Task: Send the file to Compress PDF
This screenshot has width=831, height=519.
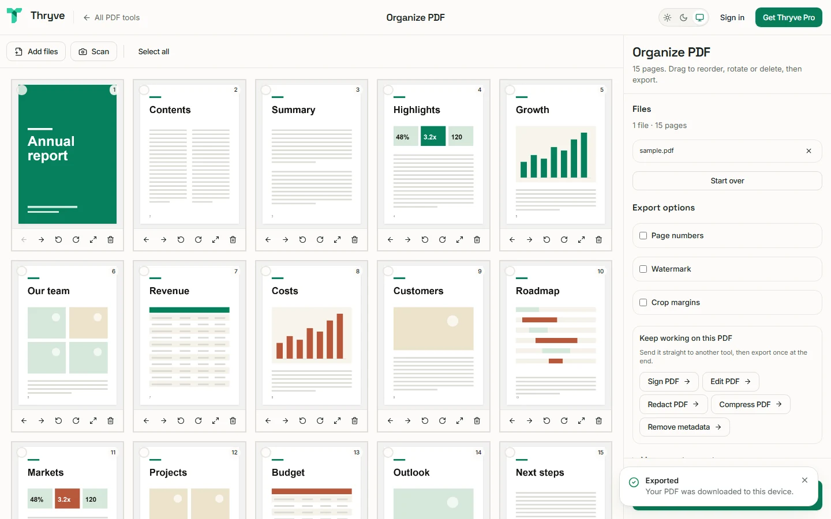Action: [751, 404]
